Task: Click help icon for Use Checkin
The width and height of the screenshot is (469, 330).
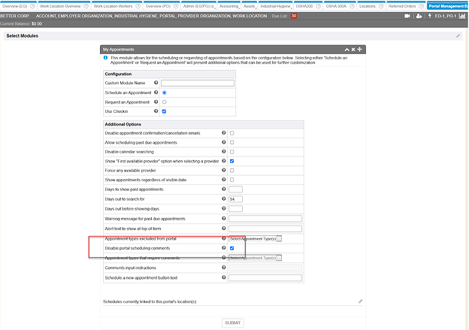Action: [156, 111]
